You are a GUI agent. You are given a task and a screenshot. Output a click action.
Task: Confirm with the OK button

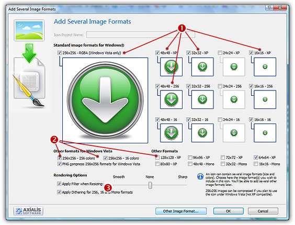point(228,211)
